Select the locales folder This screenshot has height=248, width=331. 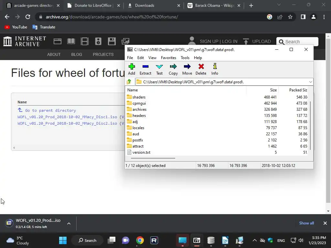[138, 128]
